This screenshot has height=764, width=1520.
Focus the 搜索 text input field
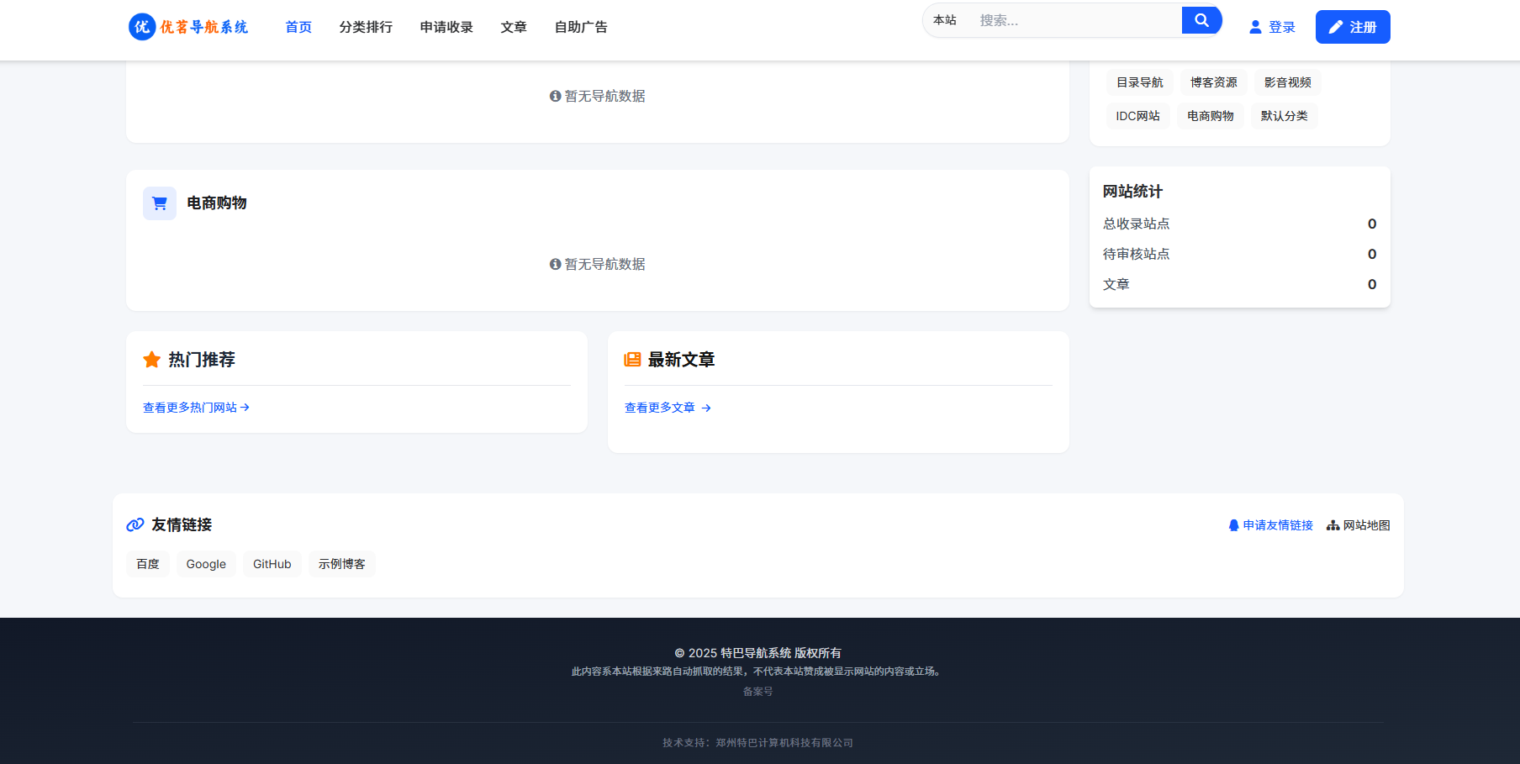pyautogui.click(x=1074, y=20)
